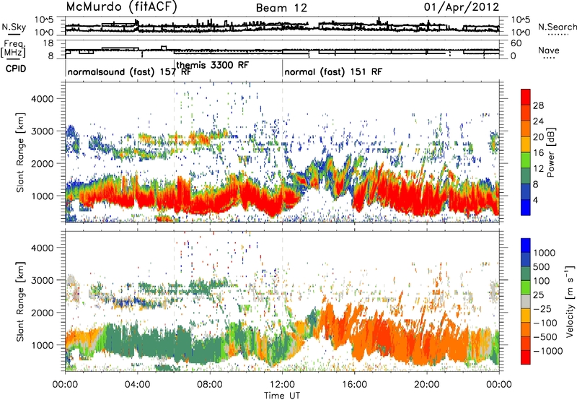577x400 pixels.
Task: Click the 'themis 3300 RF' label
Action: pyautogui.click(x=213, y=65)
